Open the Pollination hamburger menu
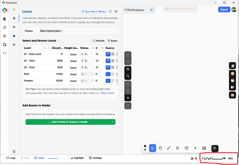The height and width of the screenshot is (165, 239). tap(151, 10)
